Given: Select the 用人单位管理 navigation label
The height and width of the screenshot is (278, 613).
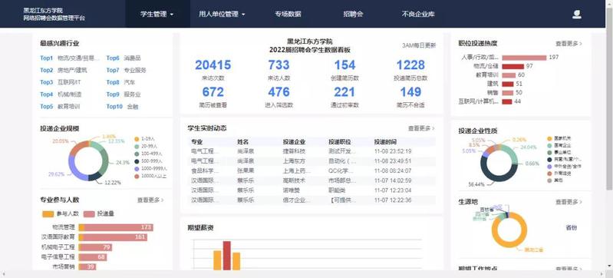Looking at the screenshot, I should point(219,14).
